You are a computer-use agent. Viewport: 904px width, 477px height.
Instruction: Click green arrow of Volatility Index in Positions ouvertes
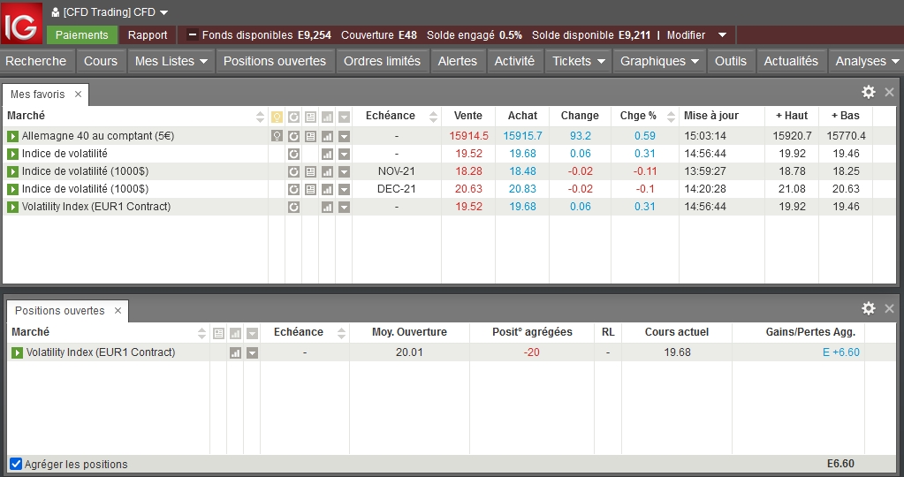click(x=18, y=352)
